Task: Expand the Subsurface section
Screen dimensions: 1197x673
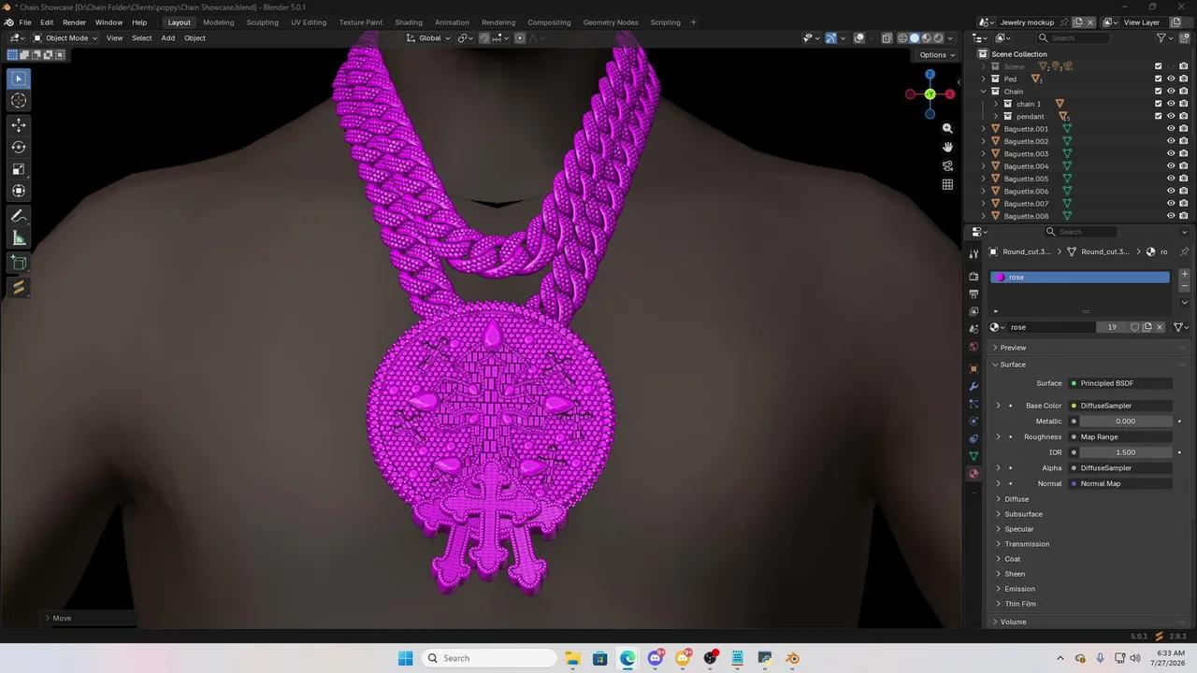Action: [1023, 514]
